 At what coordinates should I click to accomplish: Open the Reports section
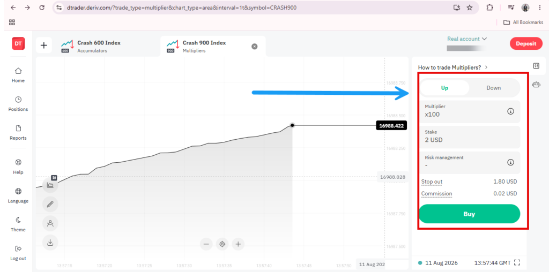[18, 132]
